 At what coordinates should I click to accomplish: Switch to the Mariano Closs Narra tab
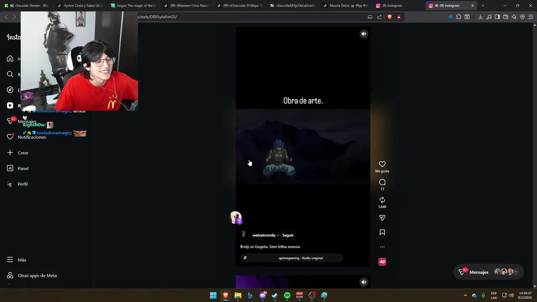pos(186,5)
